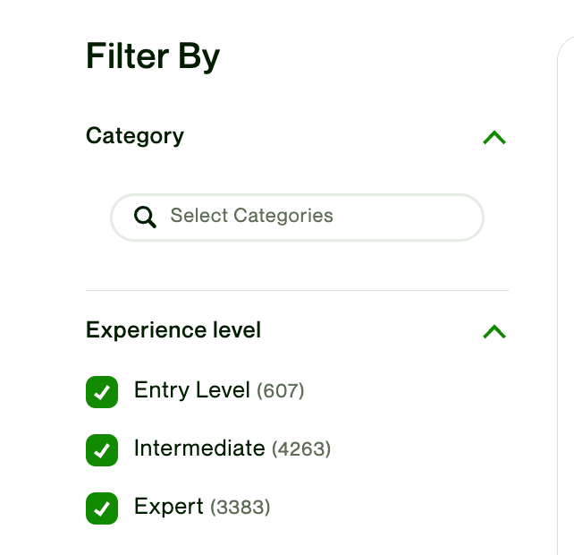Click the Experience level section heading
The height and width of the screenshot is (555, 574).
tap(173, 330)
